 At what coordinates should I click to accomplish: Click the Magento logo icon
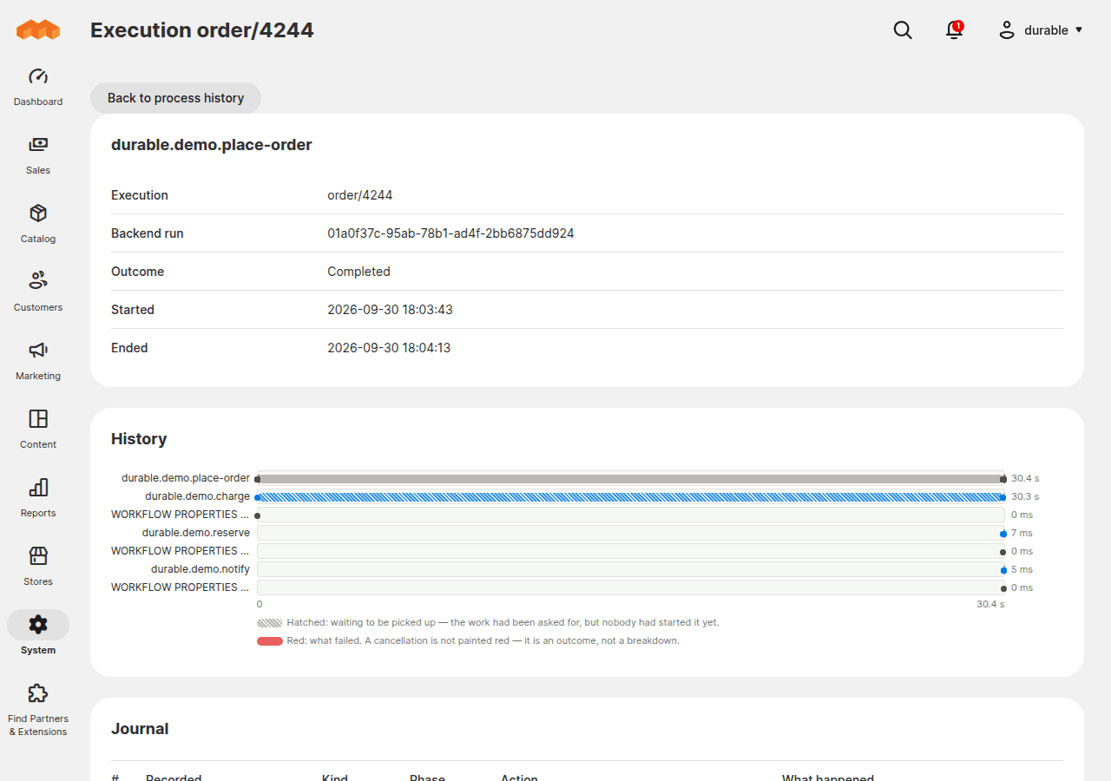point(38,30)
